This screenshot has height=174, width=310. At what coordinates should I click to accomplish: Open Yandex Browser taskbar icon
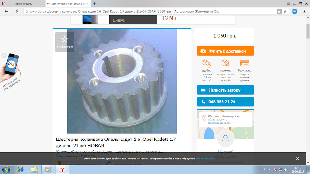pos(62,170)
